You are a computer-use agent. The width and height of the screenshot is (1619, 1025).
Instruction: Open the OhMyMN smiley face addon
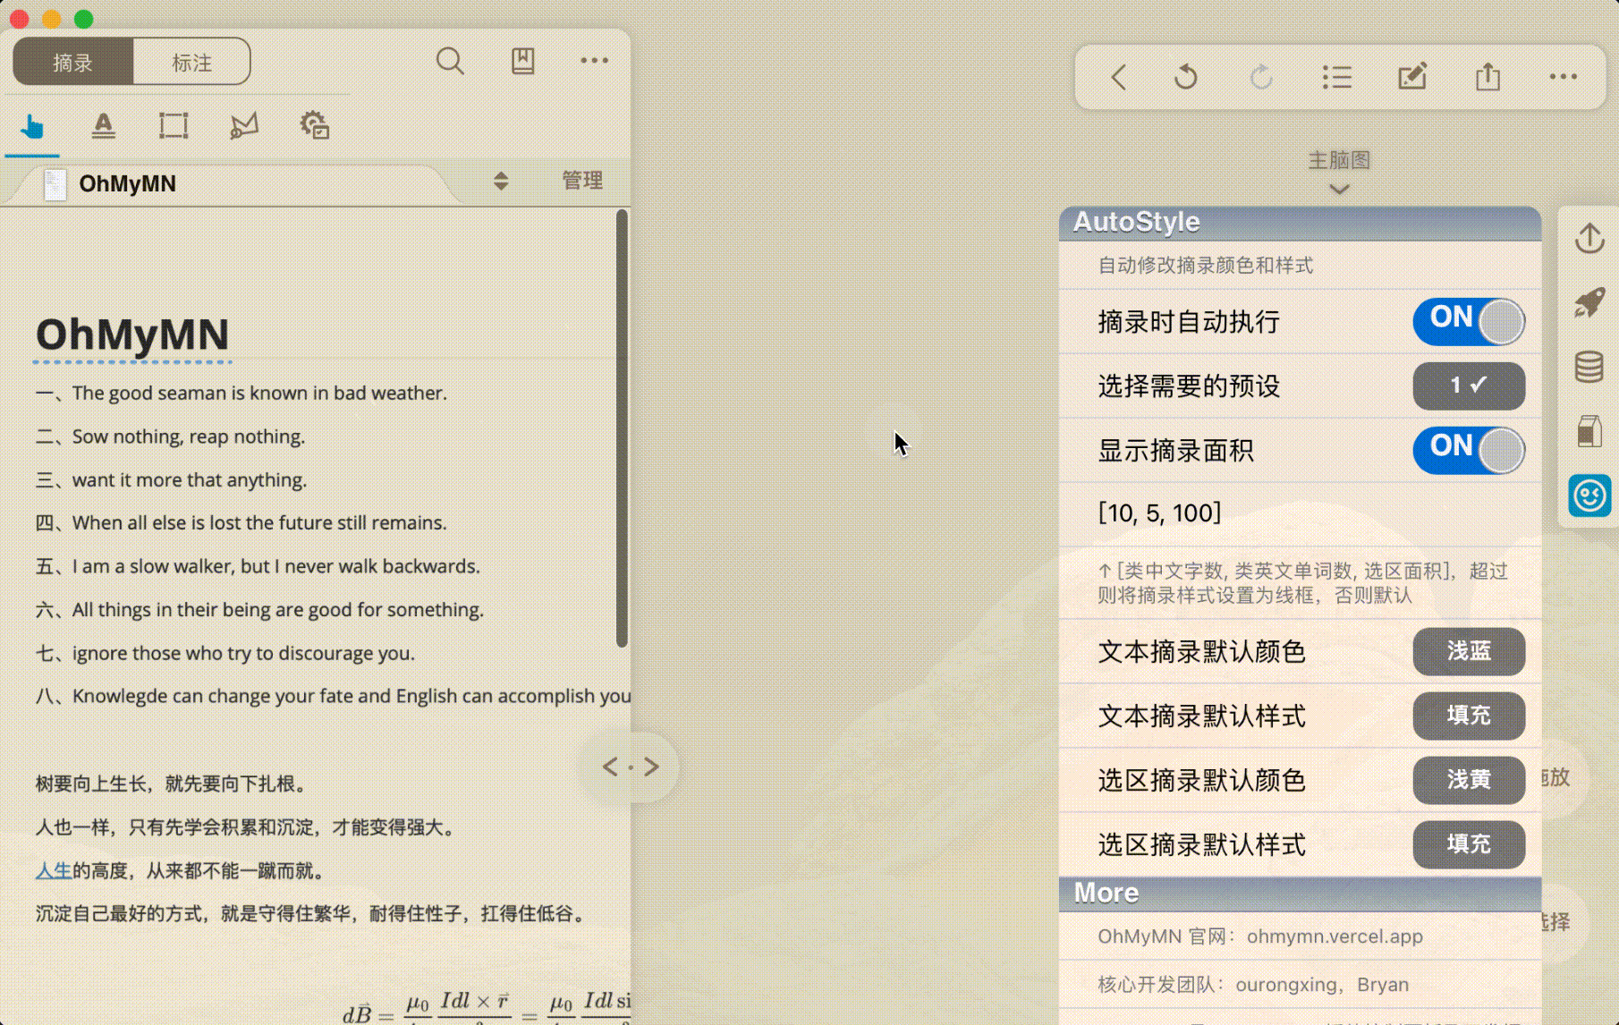[1589, 496]
